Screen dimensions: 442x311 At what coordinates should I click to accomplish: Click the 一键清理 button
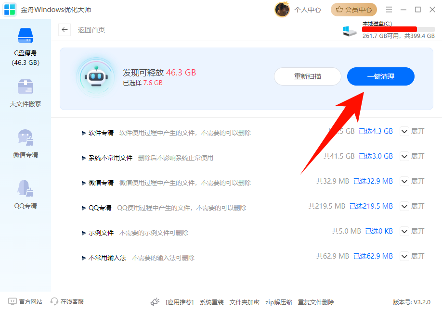coord(380,76)
